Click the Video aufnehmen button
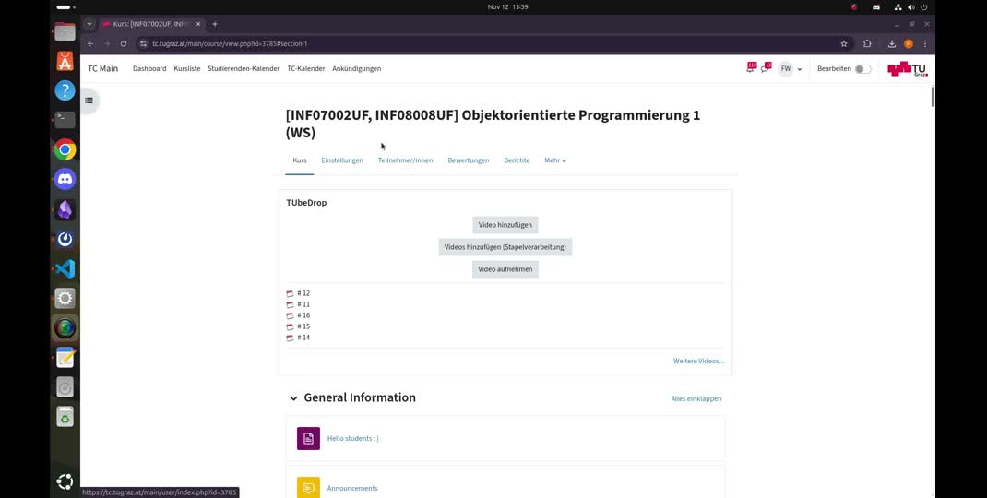 (x=505, y=269)
